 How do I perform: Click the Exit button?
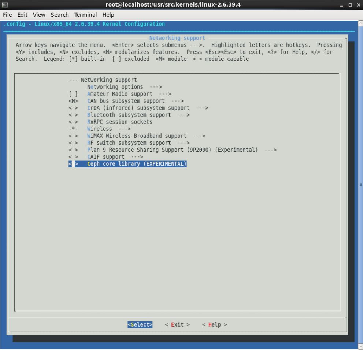[177, 325]
